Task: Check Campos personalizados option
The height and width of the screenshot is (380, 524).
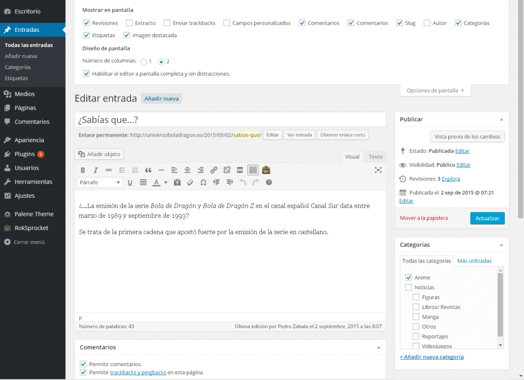Action: coord(227,23)
